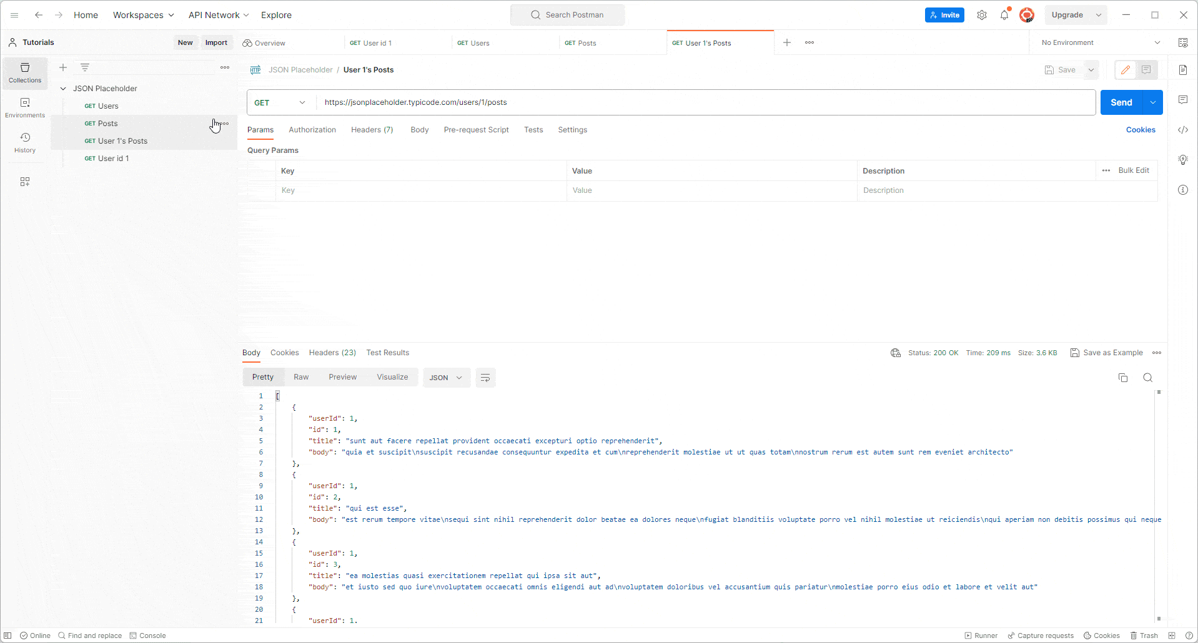Switch to edit mode pencil icon

(x=1126, y=70)
